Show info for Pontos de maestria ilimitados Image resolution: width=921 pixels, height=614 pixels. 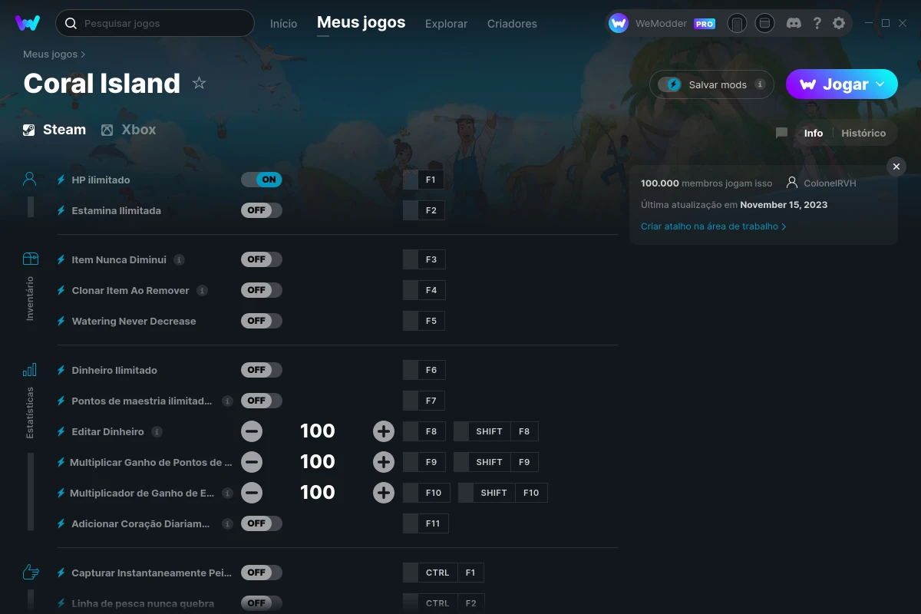(x=227, y=401)
